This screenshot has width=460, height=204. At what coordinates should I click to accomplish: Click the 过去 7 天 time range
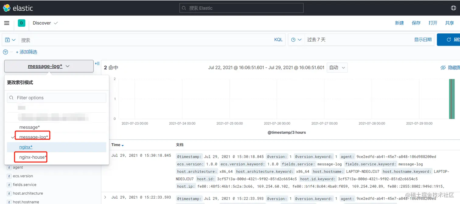tap(316, 39)
